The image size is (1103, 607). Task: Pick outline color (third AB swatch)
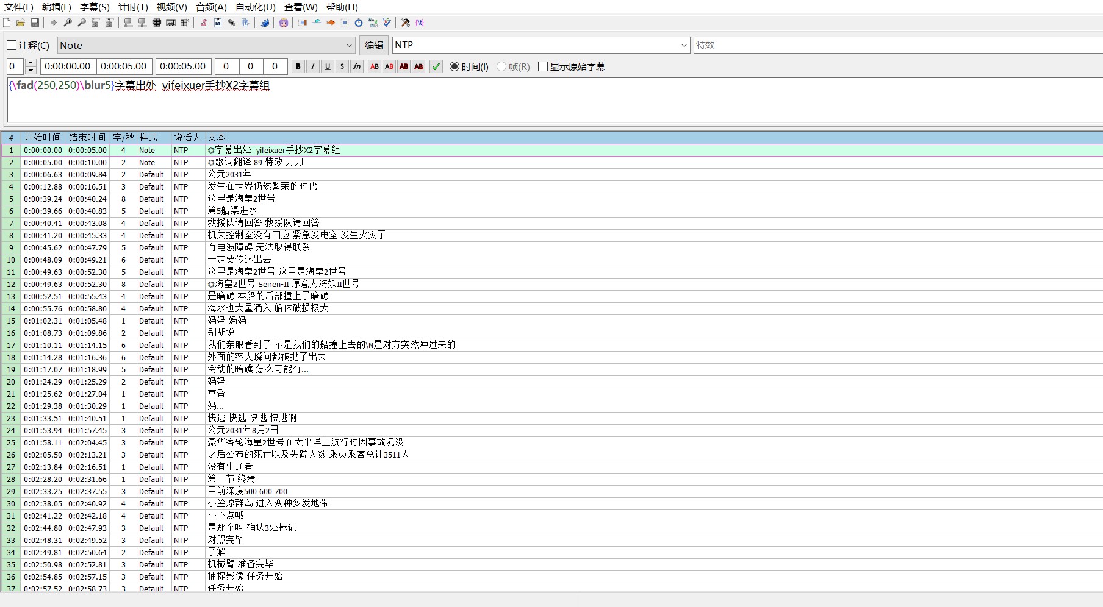404,66
